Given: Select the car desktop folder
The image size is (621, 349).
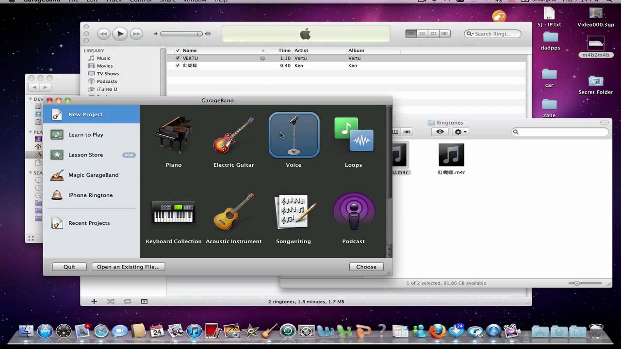Looking at the screenshot, I should (549, 78).
